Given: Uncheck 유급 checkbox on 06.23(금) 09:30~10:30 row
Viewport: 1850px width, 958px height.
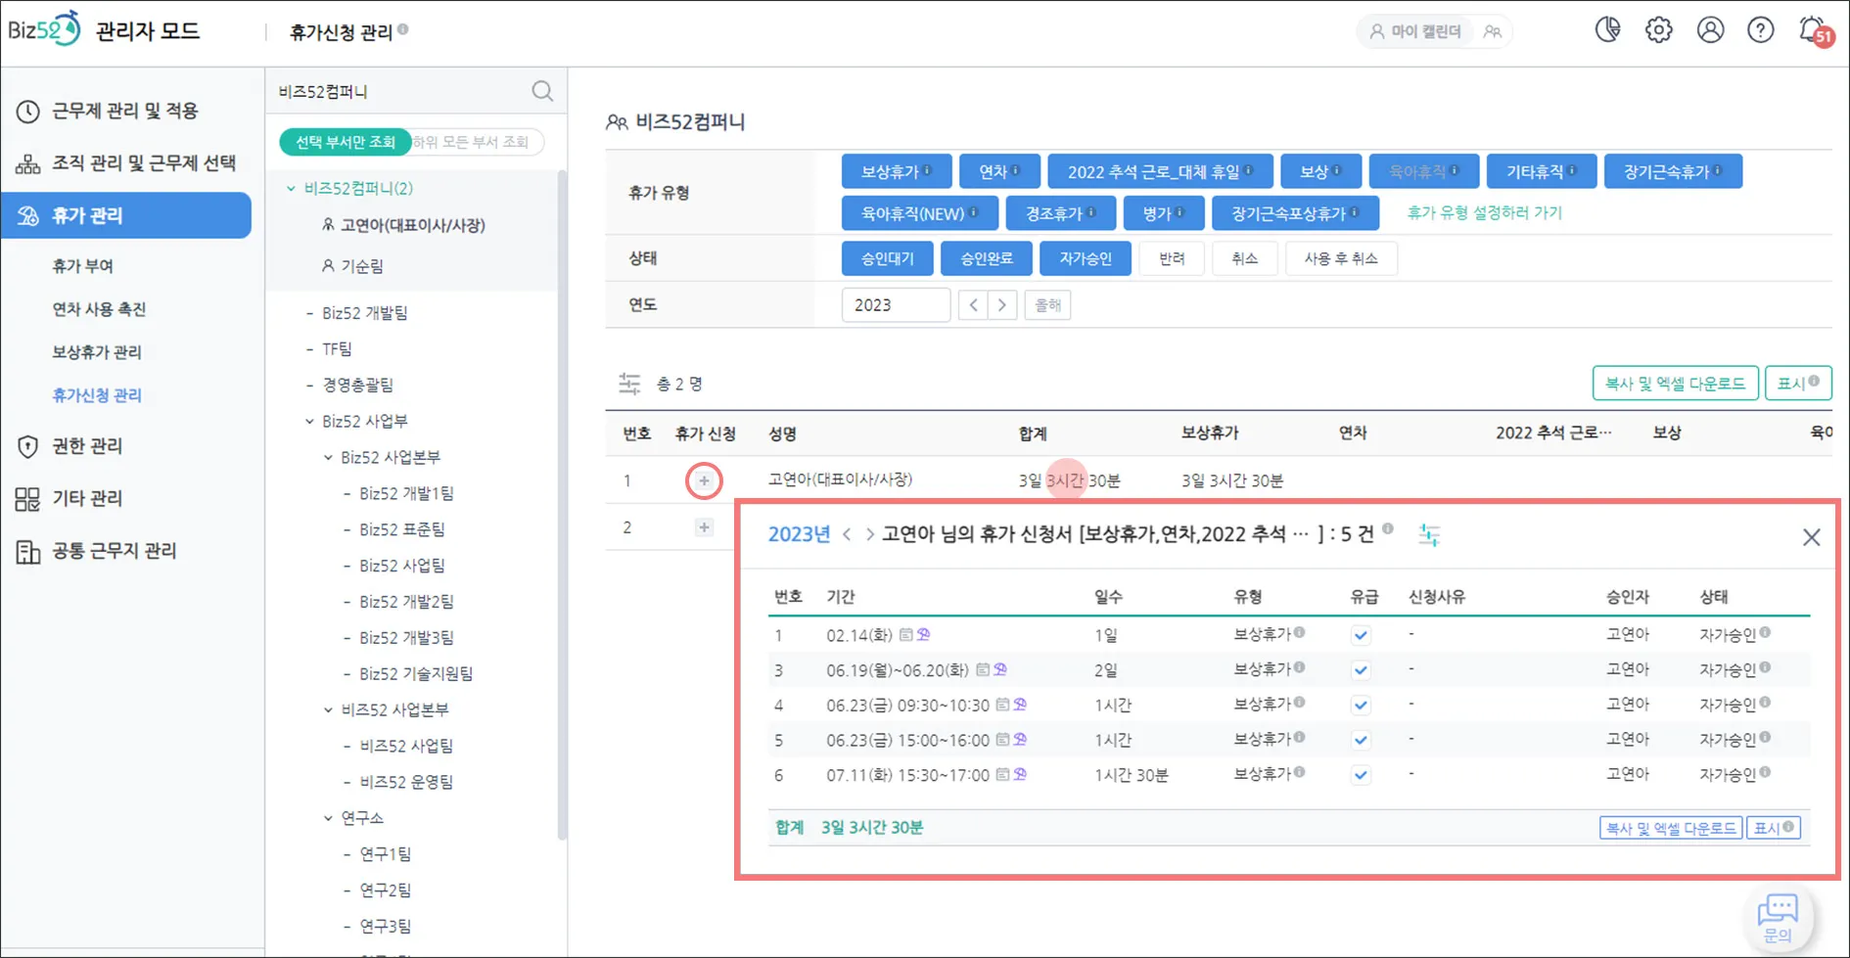Looking at the screenshot, I should click(1361, 706).
